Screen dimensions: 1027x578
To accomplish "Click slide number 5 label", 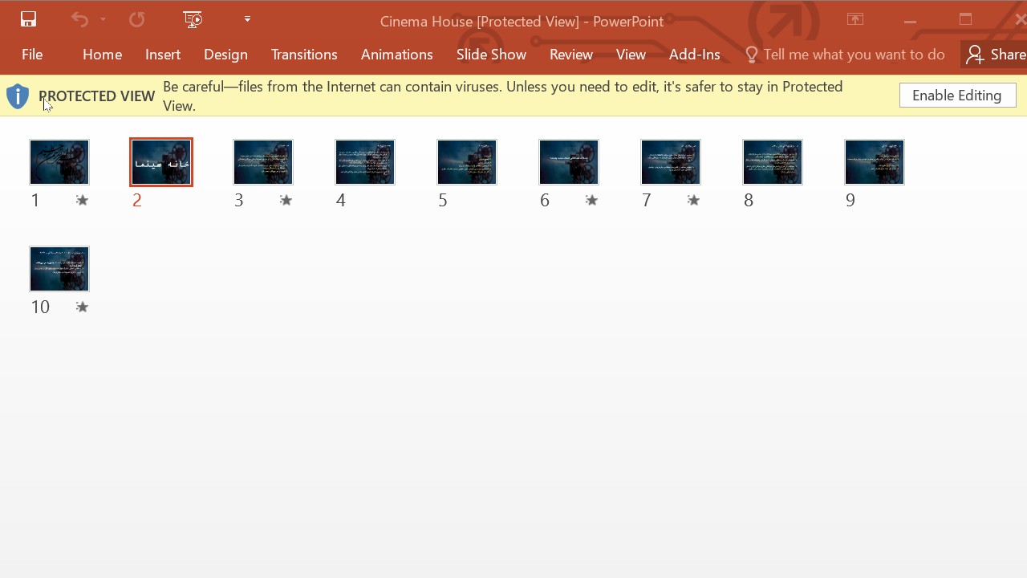I will coord(443,200).
